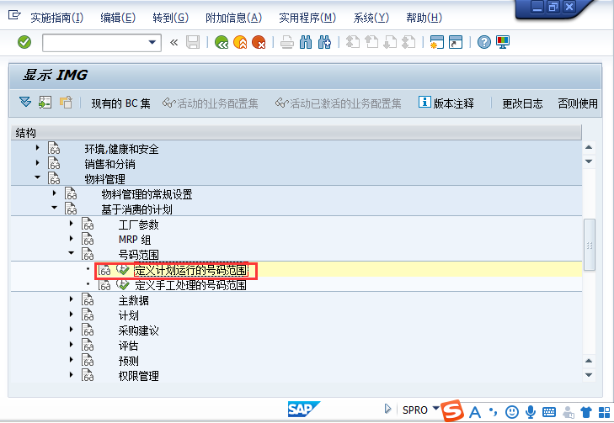Click the 否则使用 button
This screenshot has width=614, height=423.
tap(578, 103)
